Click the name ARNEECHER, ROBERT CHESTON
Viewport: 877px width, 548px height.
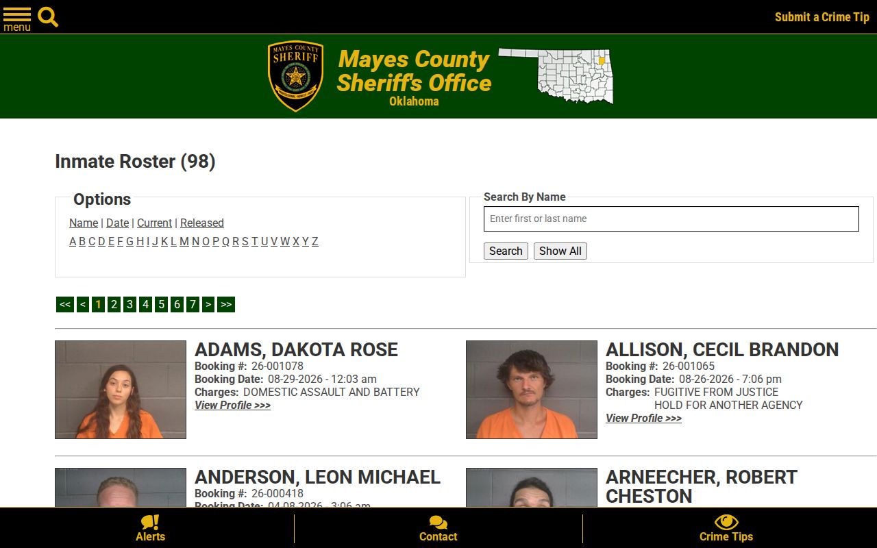pos(702,486)
